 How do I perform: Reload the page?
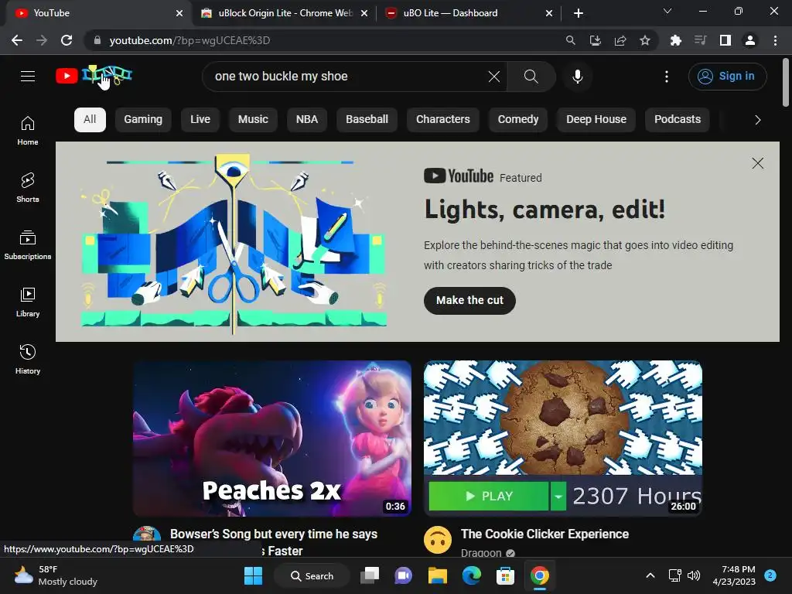67,40
